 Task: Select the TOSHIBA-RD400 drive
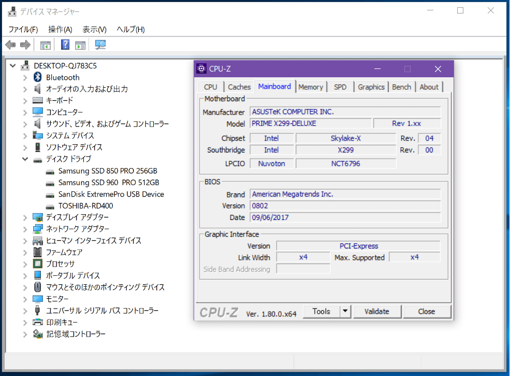pos(85,206)
